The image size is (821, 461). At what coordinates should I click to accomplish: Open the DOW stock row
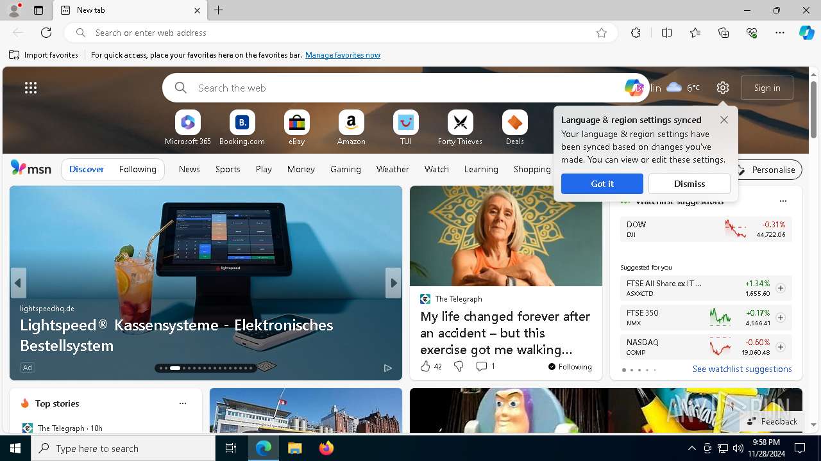706,229
